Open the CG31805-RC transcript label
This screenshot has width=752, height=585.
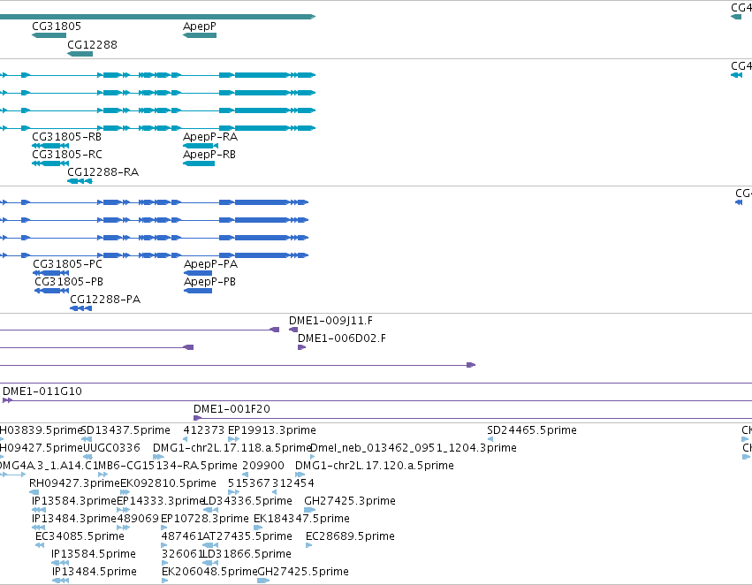point(66,155)
